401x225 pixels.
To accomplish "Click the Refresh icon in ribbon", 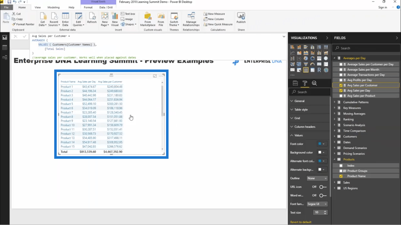I will (x=92, y=18).
